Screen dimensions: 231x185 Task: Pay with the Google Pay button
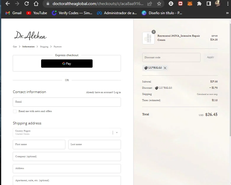(x=67, y=64)
